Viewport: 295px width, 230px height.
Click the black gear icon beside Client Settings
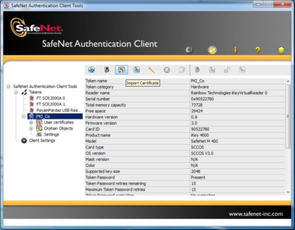point(24,140)
